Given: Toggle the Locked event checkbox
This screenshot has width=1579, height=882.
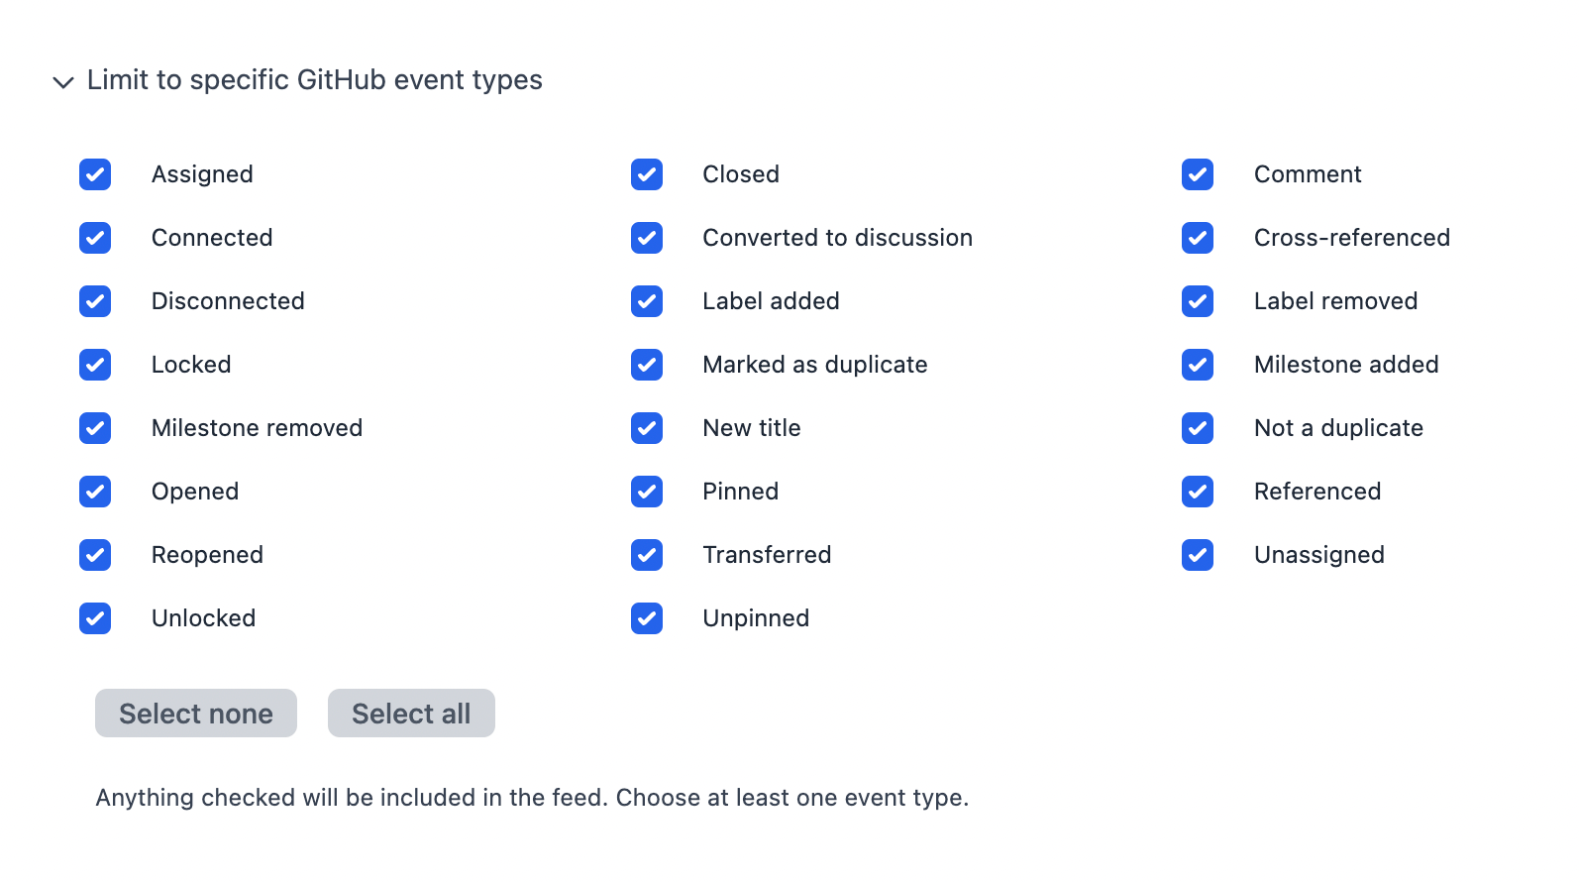Looking at the screenshot, I should [95, 365].
